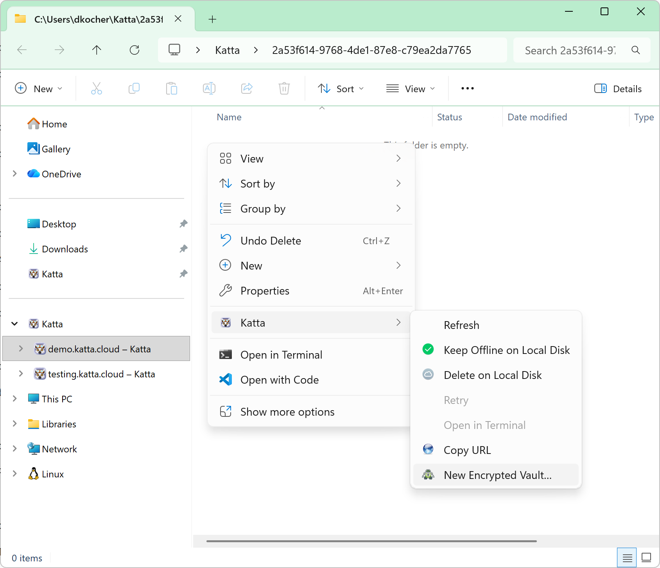Screen dimensions: 660x568
Task: Click Katta breadcrumb in address bar
Action: coord(227,50)
